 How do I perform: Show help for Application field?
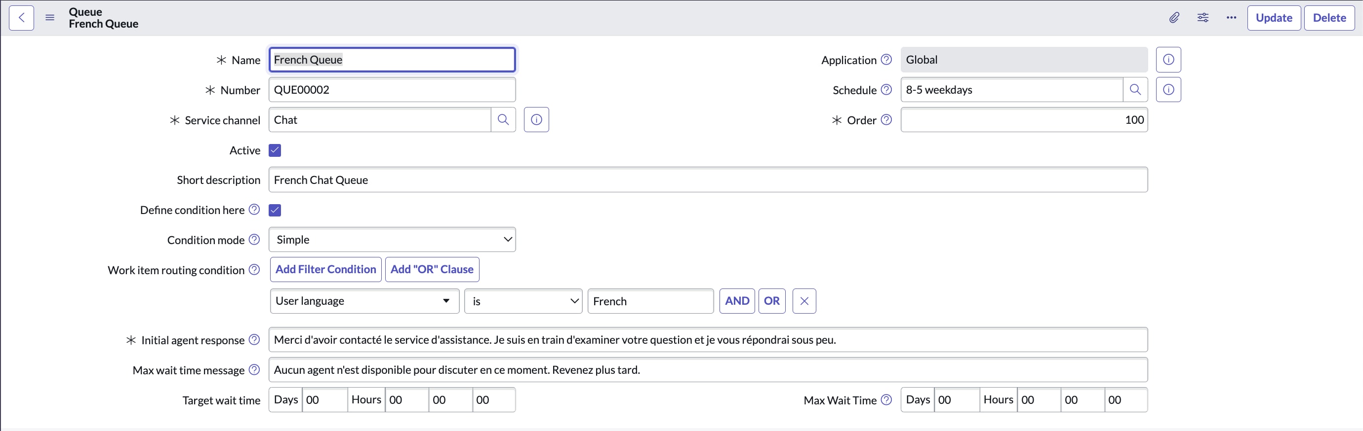tap(886, 60)
